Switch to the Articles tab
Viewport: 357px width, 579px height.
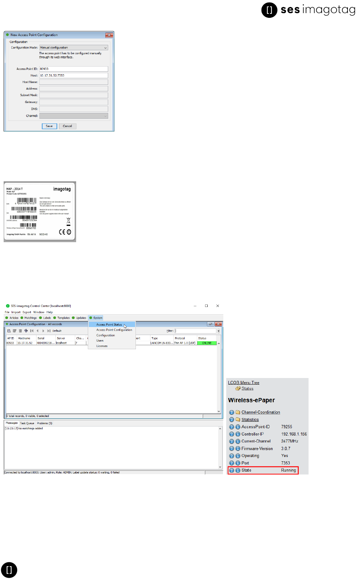tap(12, 318)
